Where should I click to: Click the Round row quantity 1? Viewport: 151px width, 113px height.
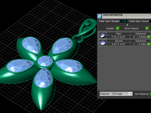(x=134, y=44)
